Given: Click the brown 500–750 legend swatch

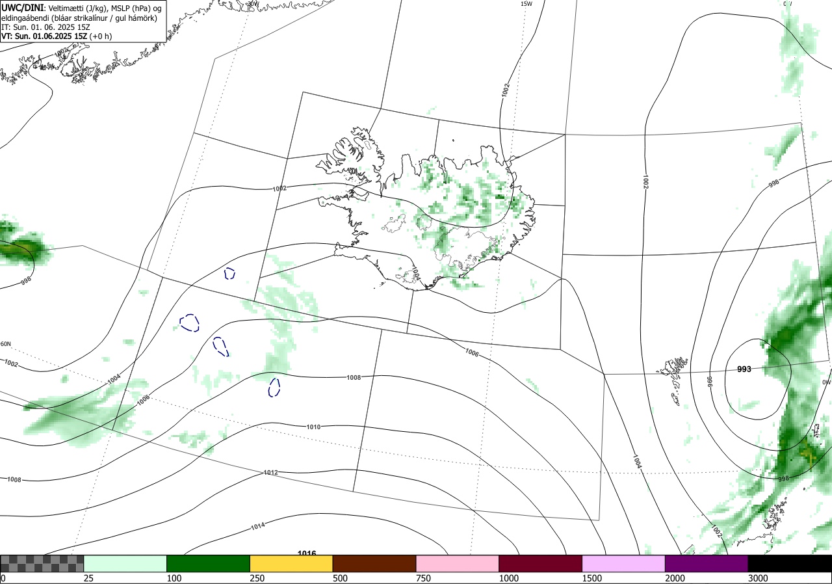Looking at the screenshot, I should point(374,564).
